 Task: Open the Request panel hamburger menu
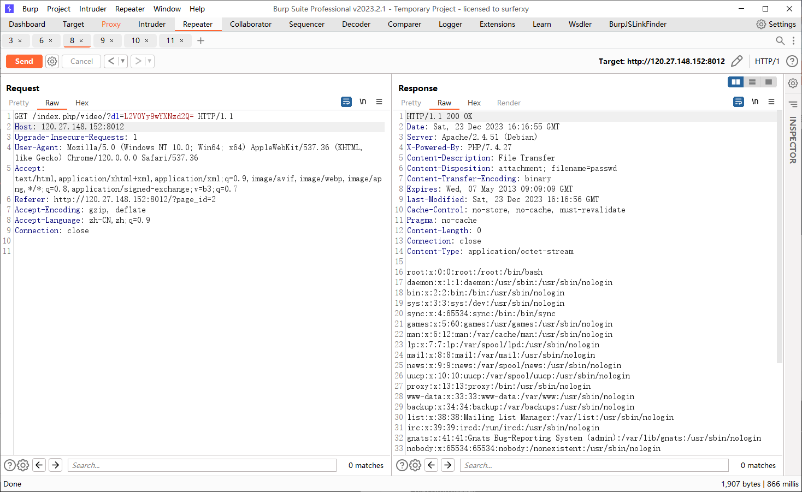point(379,102)
